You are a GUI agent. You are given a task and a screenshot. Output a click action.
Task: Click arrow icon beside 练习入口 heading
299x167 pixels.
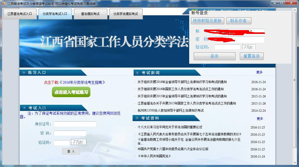[24, 73]
